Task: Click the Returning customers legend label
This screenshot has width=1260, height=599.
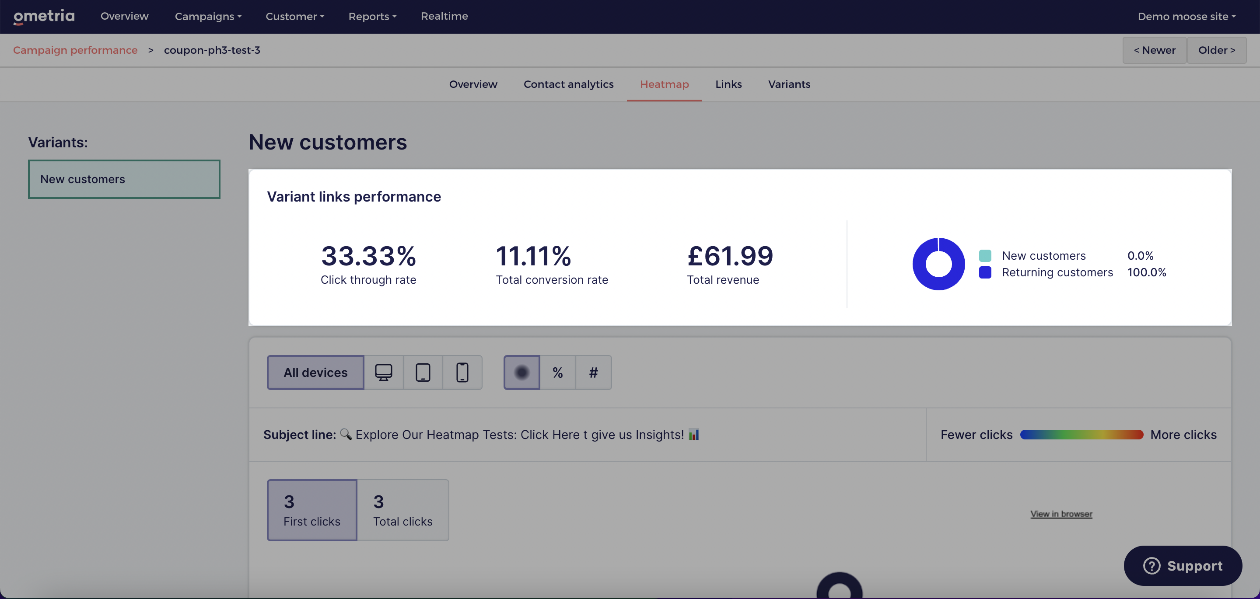Action: pyautogui.click(x=1057, y=272)
